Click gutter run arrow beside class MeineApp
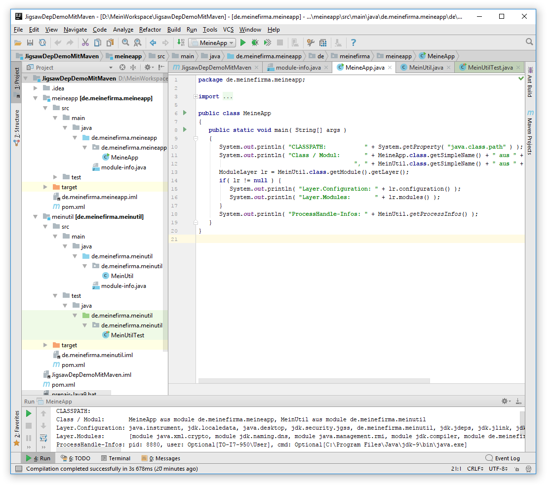Viewport: 553px width, 485px height. click(x=185, y=113)
